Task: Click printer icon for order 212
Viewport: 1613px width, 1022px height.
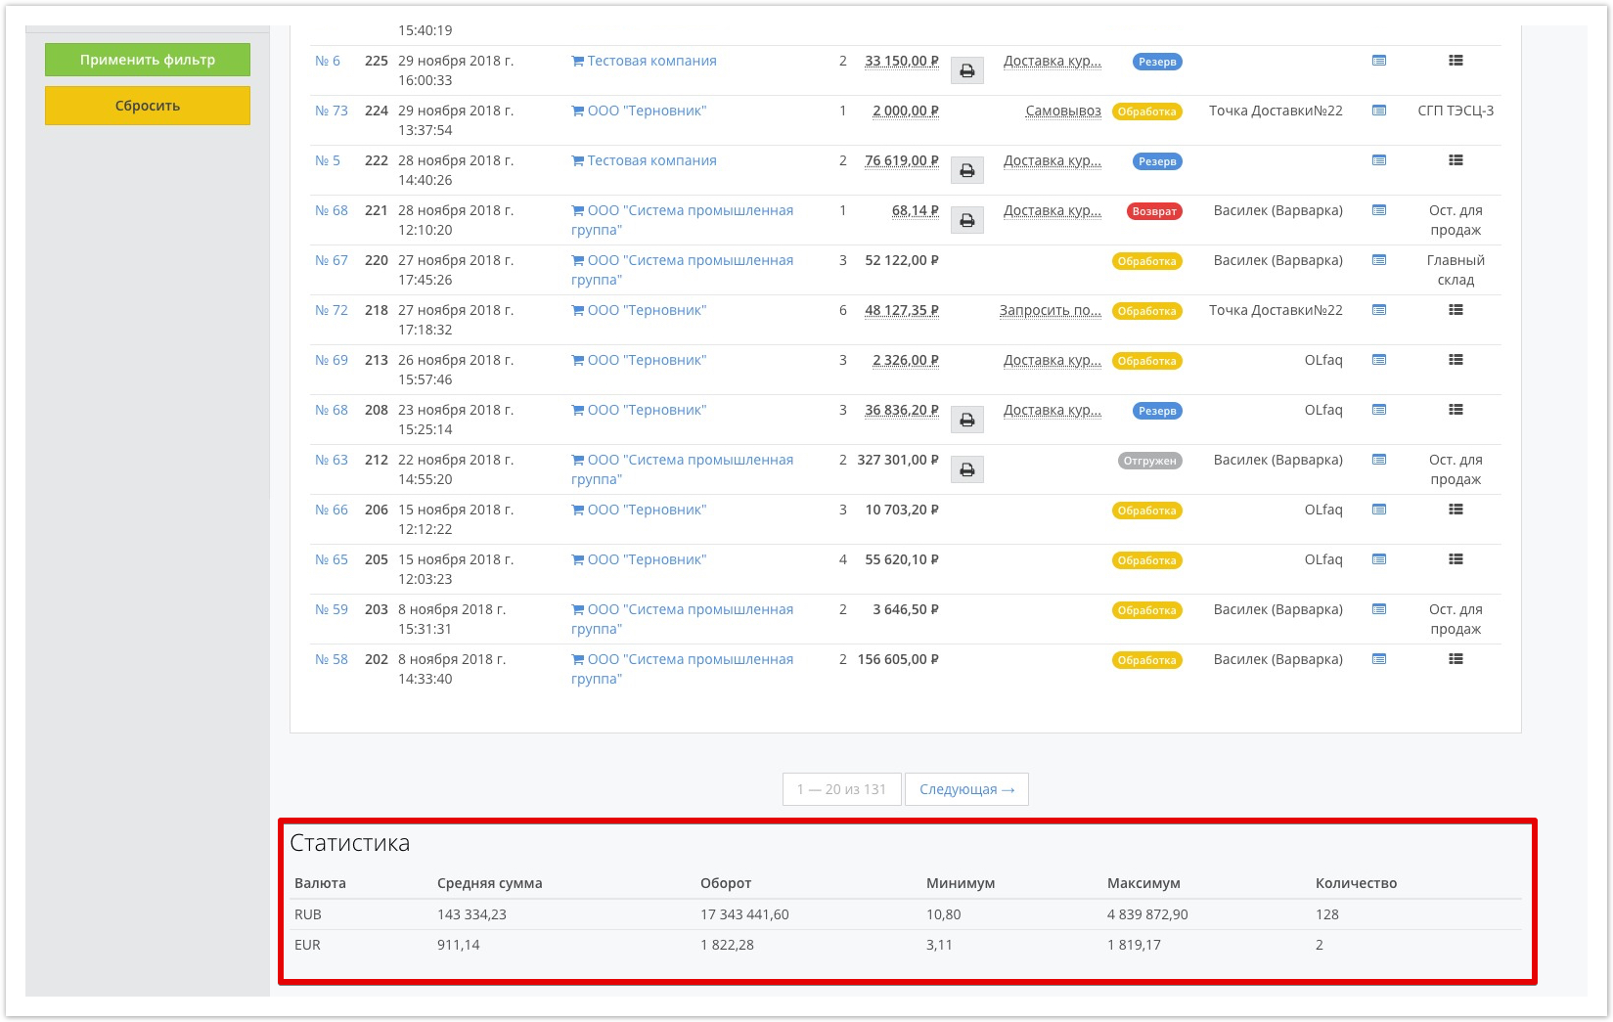Action: 966,469
